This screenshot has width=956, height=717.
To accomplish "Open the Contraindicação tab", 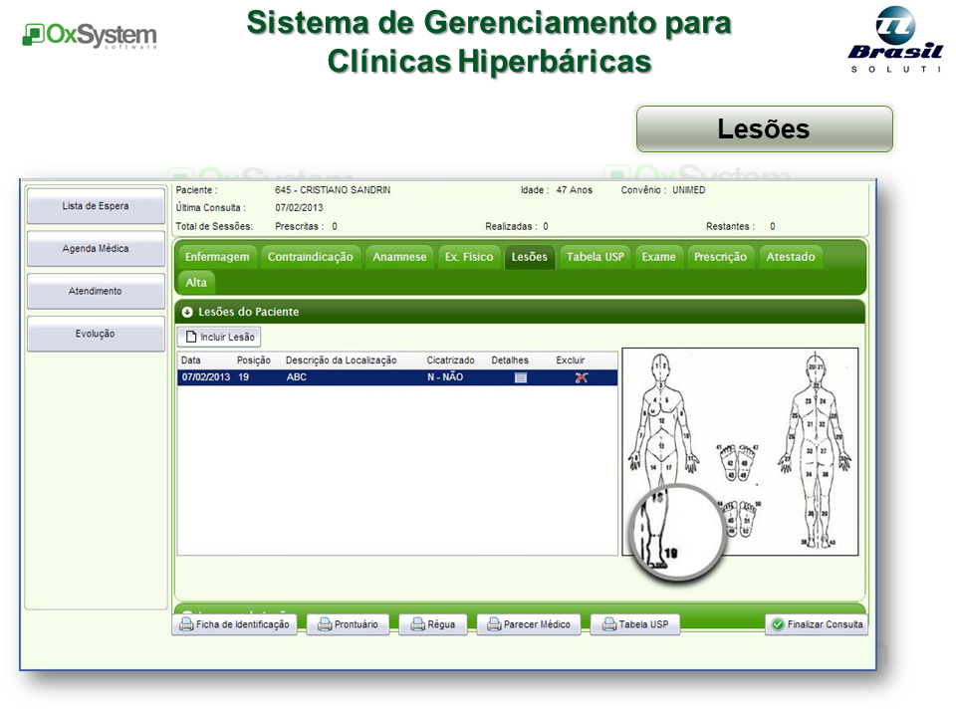I will pos(310,257).
